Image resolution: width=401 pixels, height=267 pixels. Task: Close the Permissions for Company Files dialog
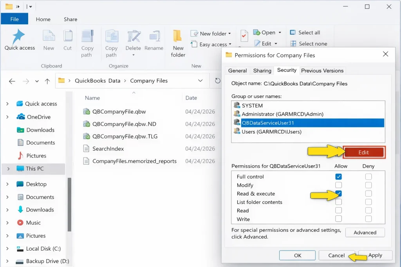385,54
